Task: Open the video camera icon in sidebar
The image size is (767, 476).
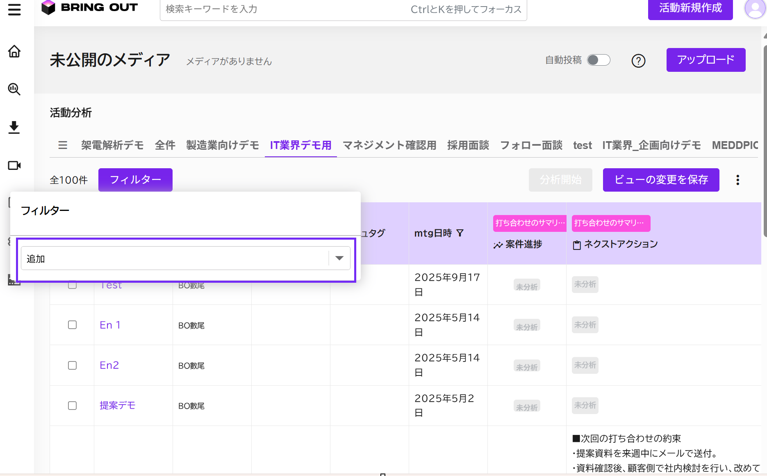Action: (x=14, y=165)
